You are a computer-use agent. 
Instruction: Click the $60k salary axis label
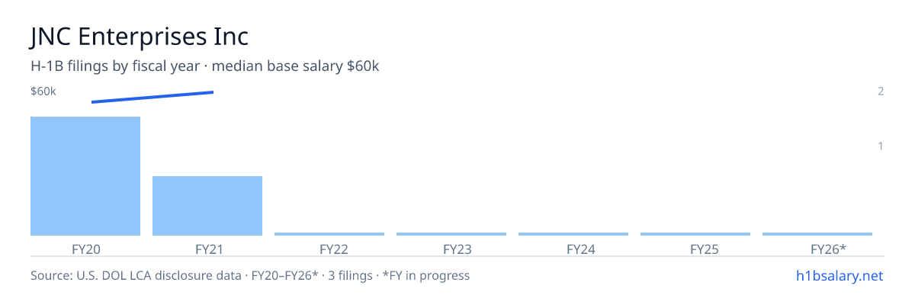43,91
